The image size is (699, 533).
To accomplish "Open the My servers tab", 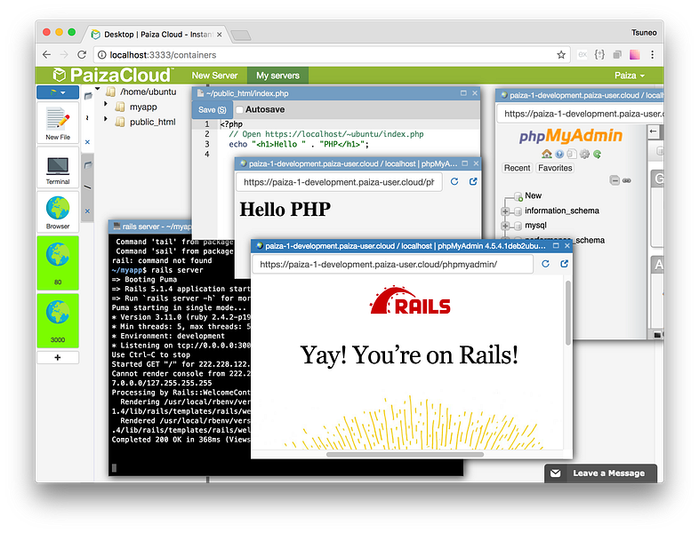I will 277,76.
